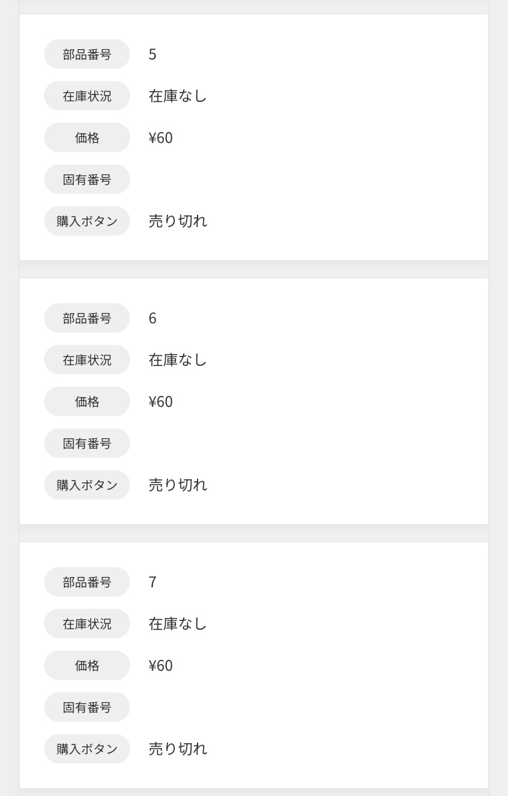Select the 部品番号 label beside number 6
The width and height of the screenshot is (508, 796).
pos(87,318)
